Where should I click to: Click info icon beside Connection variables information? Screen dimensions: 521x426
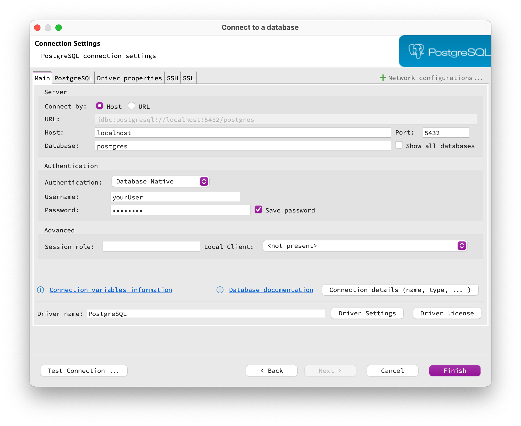(40, 290)
